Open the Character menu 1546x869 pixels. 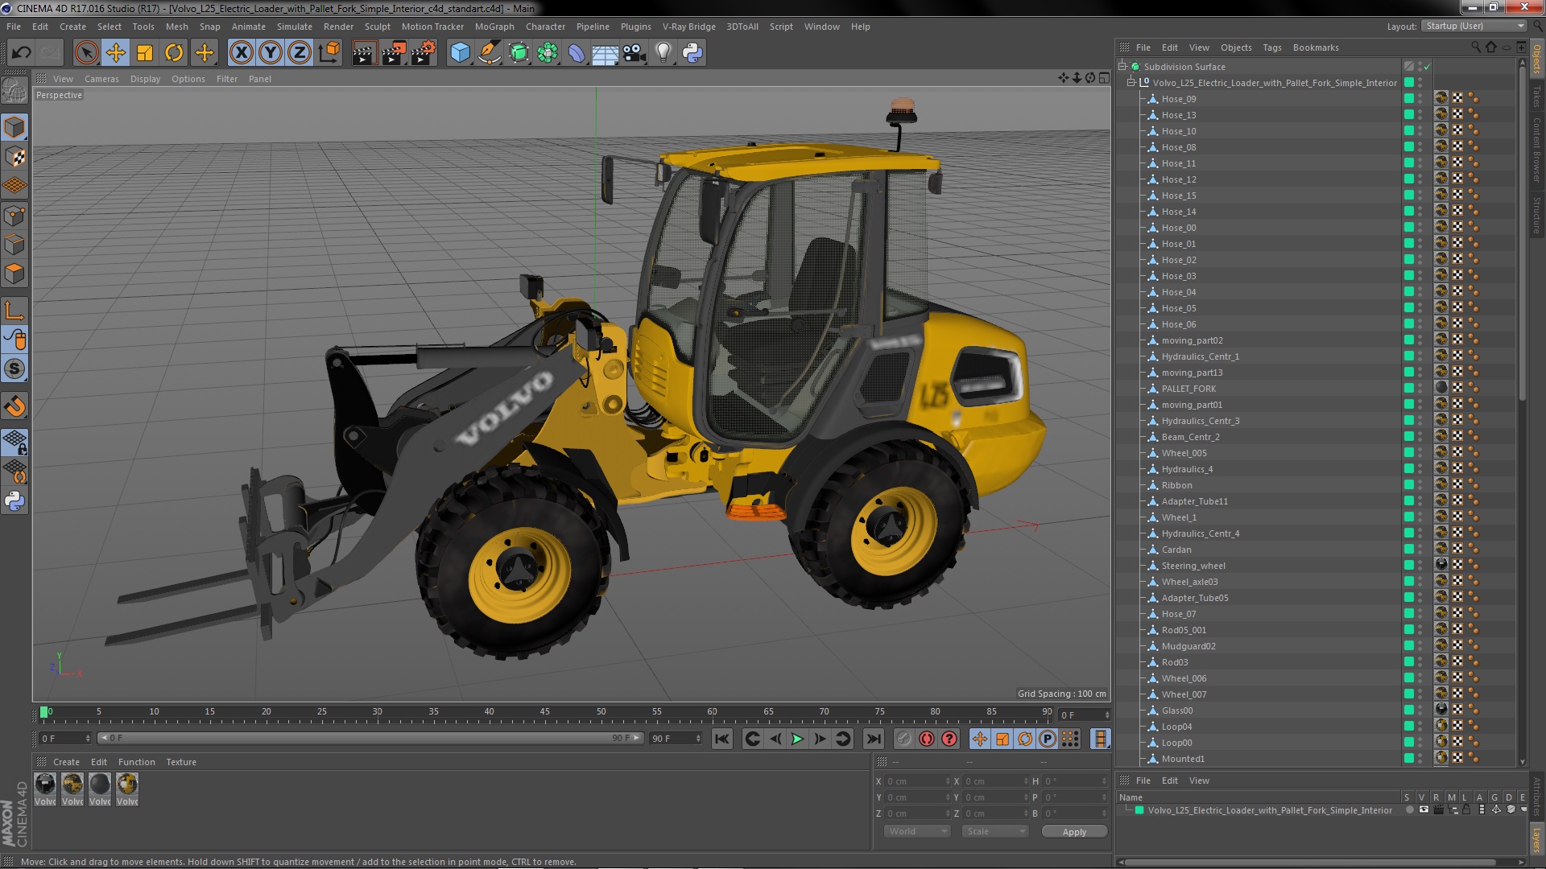point(545,27)
